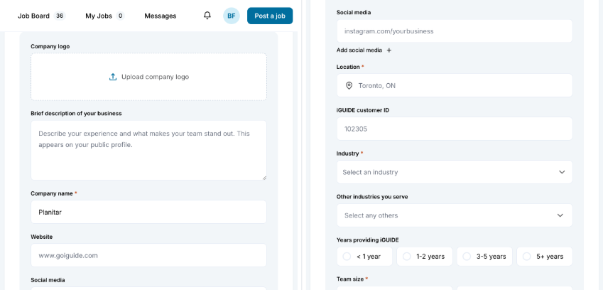
Task: Click the chevron arrow on Industry field
Action: [x=562, y=172]
